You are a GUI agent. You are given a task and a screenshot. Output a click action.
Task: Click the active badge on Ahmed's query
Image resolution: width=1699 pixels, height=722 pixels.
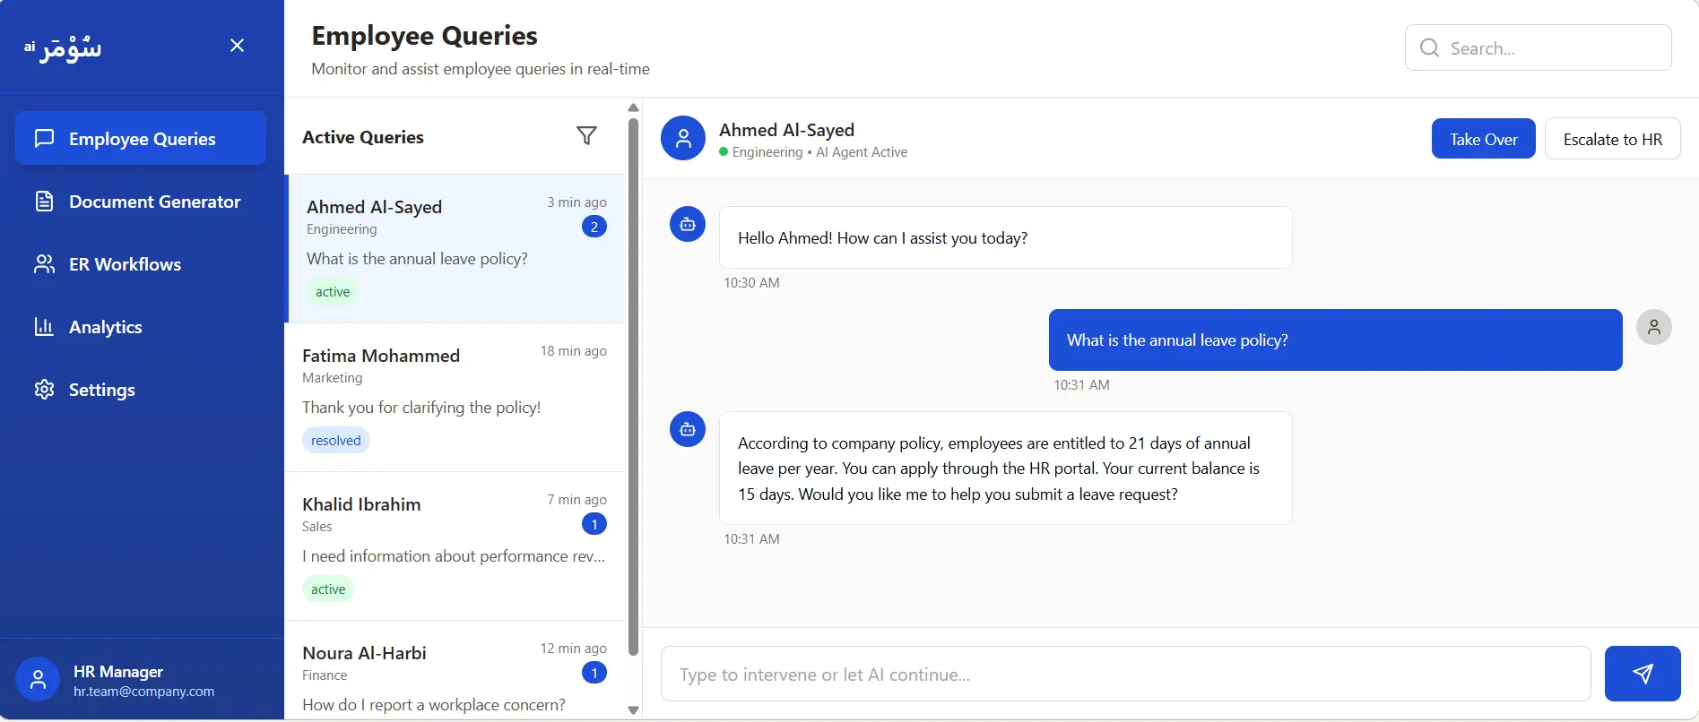pyautogui.click(x=332, y=291)
